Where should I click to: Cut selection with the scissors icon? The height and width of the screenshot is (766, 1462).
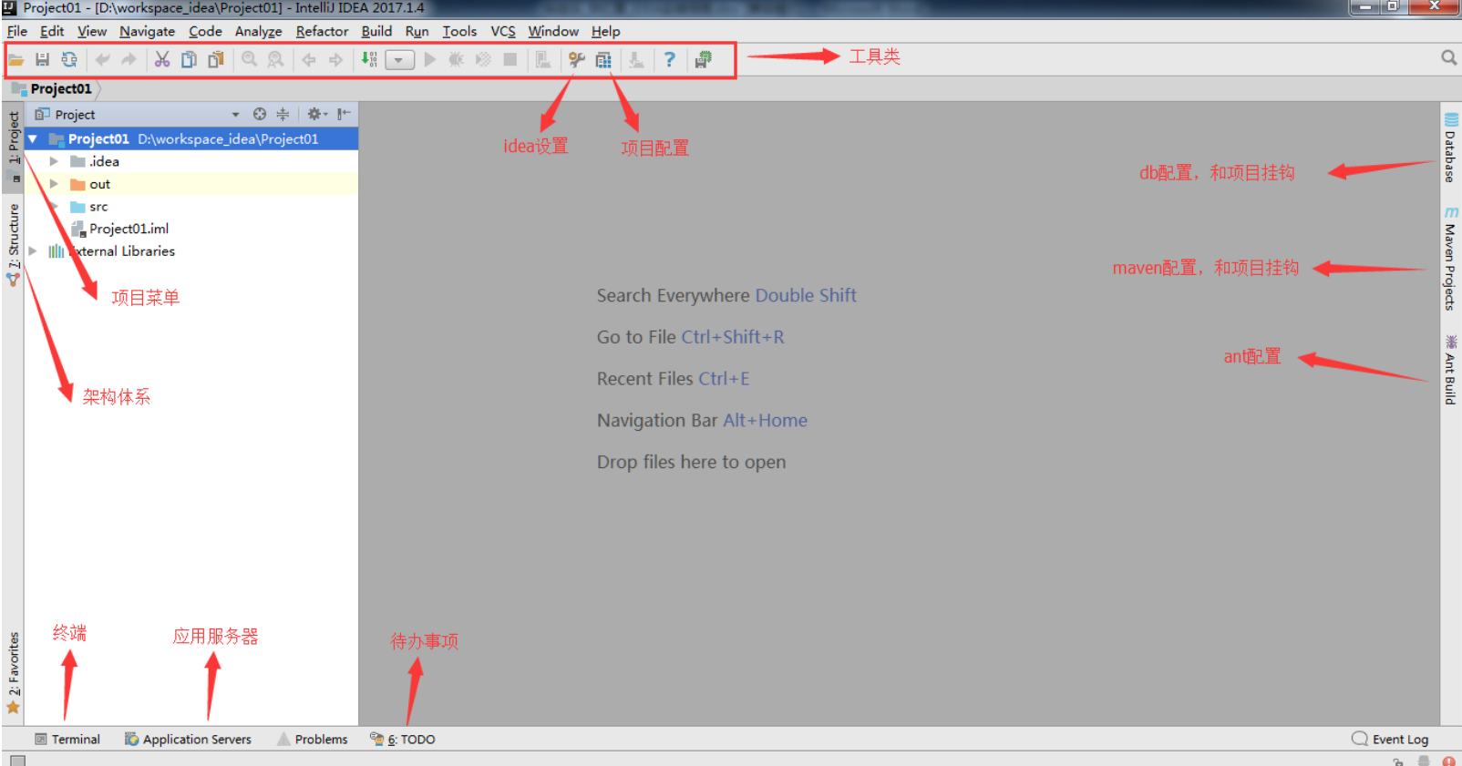click(162, 60)
